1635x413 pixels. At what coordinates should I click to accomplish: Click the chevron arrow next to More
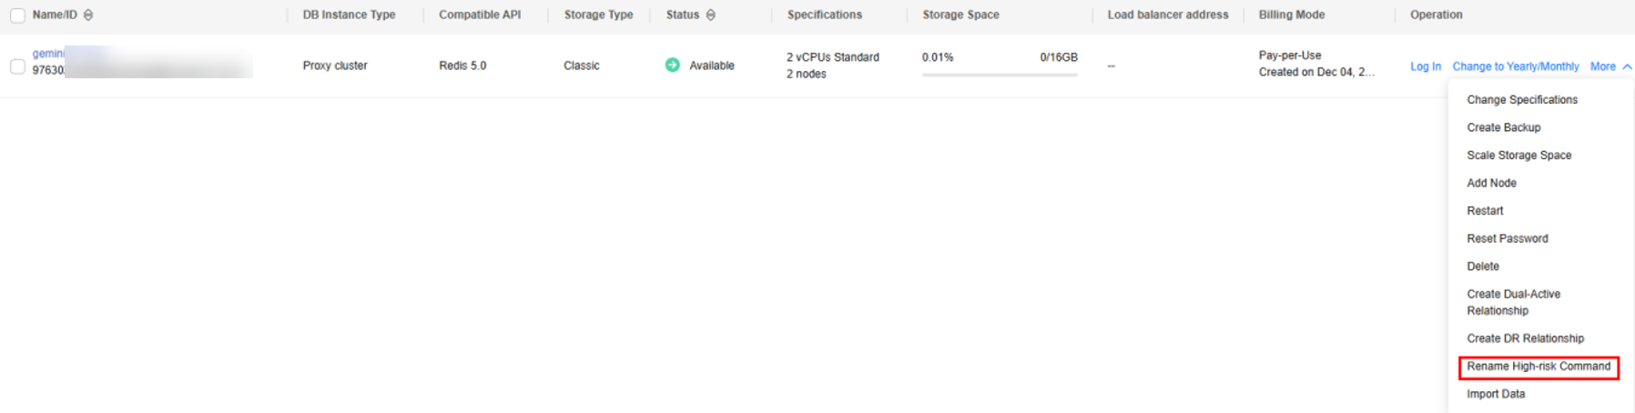pos(1627,66)
